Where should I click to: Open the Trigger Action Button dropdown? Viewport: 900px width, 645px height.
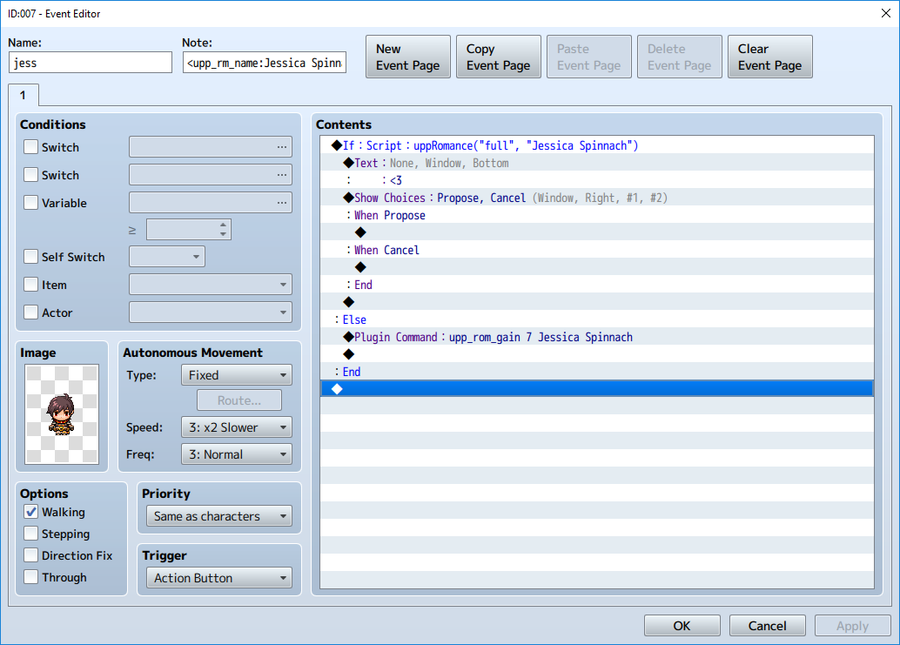click(x=218, y=578)
